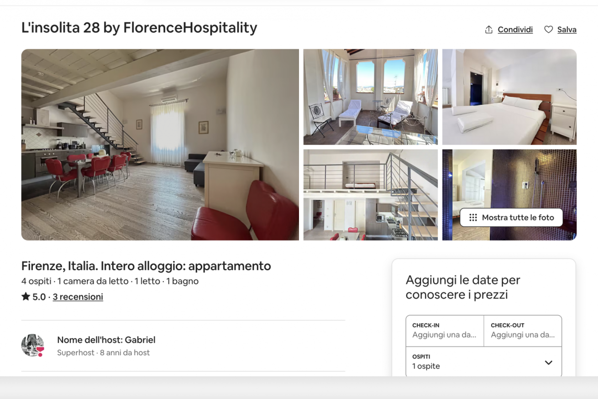Open the loft staircase photo

point(371,195)
